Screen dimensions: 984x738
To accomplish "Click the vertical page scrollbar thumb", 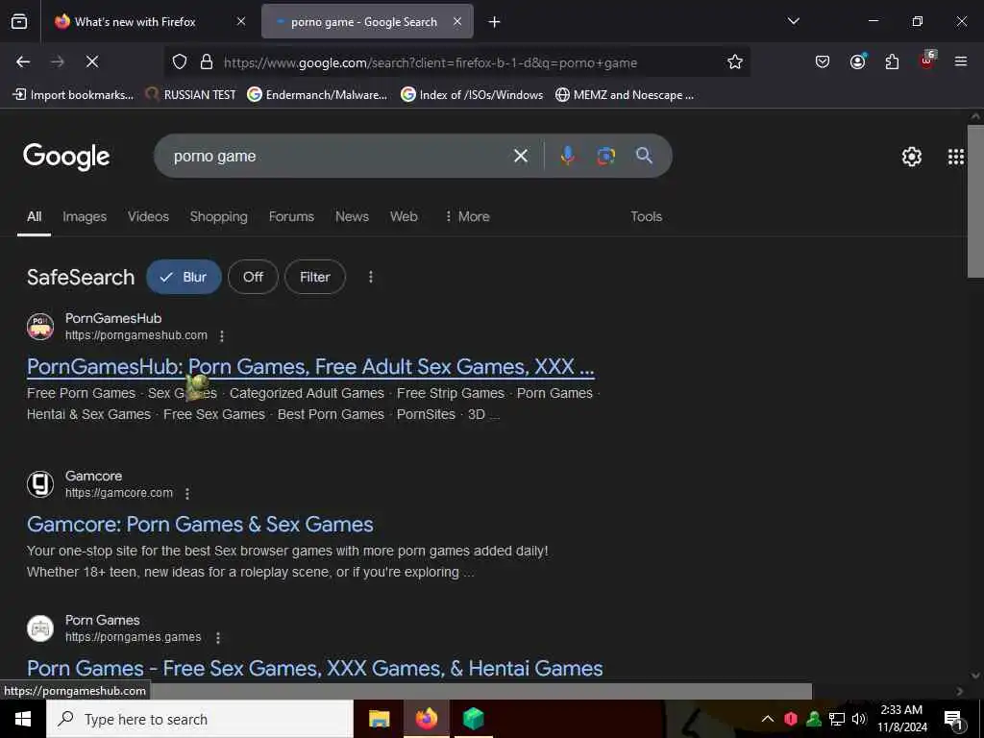I will point(975,201).
